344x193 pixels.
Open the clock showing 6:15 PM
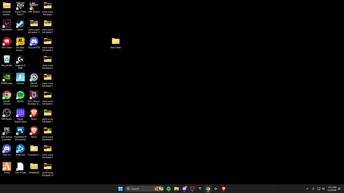(332, 189)
